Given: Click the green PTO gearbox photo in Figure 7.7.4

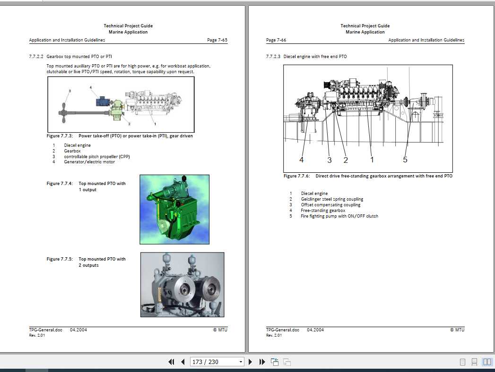Looking at the screenshot, I should pyautogui.click(x=174, y=209).
